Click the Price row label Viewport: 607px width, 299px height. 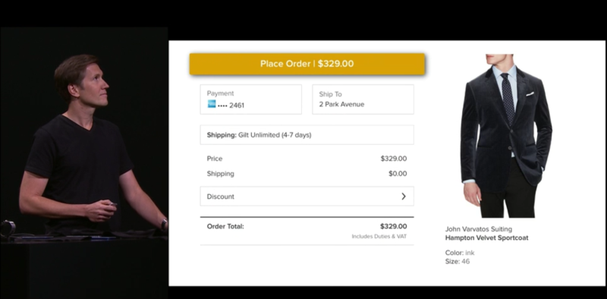[x=215, y=159]
